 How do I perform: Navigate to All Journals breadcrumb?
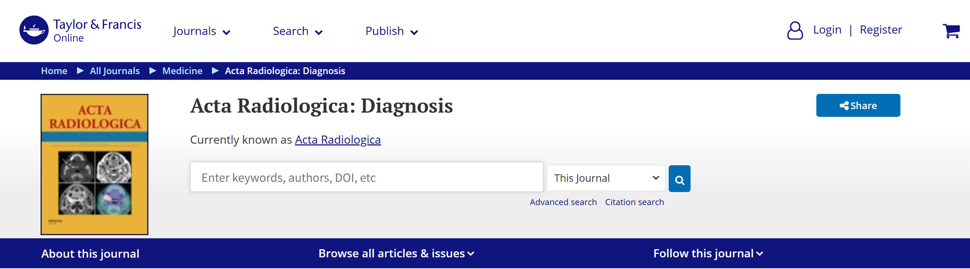pos(114,71)
